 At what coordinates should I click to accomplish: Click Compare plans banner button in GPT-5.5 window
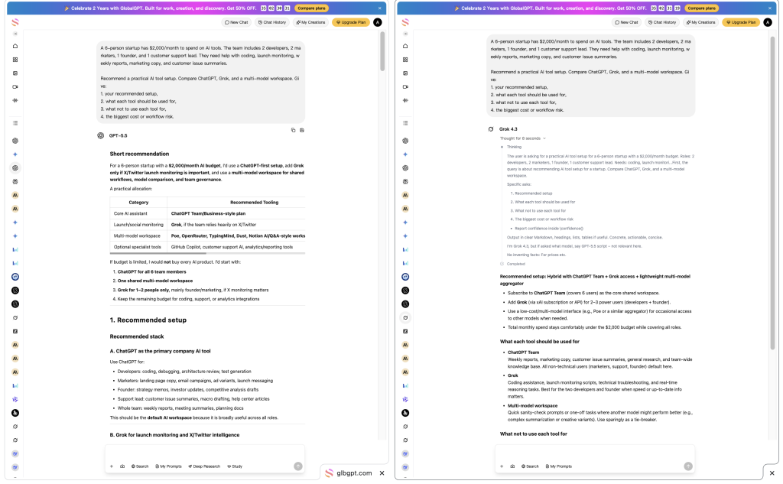(x=312, y=8)
